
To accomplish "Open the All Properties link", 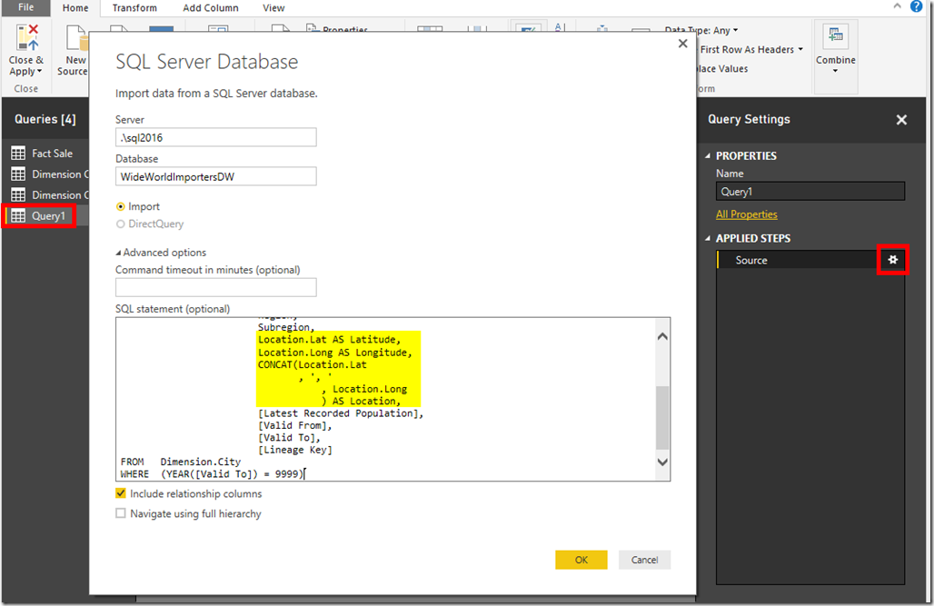I will [x=746, y=214].
